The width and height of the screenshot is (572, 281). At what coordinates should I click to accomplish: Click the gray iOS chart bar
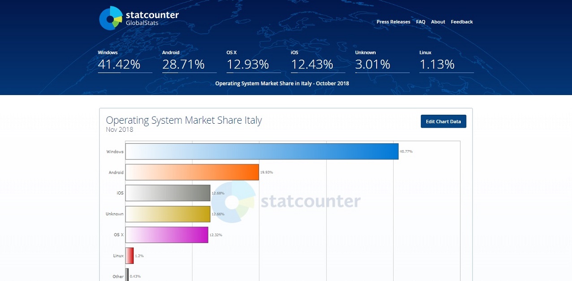pos(168,193)
